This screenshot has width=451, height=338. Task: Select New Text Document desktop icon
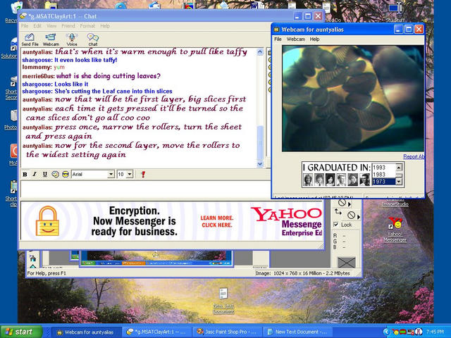point(223,301)
